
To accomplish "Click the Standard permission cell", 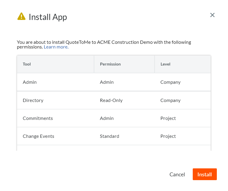I will [x=110, y=136].
